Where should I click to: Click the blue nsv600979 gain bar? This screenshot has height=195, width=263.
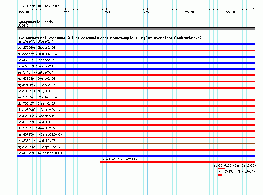[x=136, y=69]
